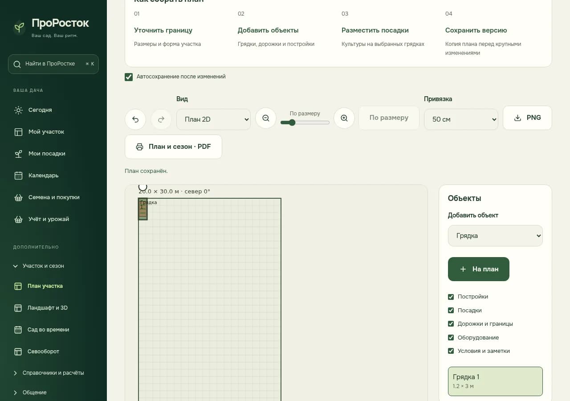
Task: Open the Вид dropdown showing План 2D
Action: [x=214, y=119]
